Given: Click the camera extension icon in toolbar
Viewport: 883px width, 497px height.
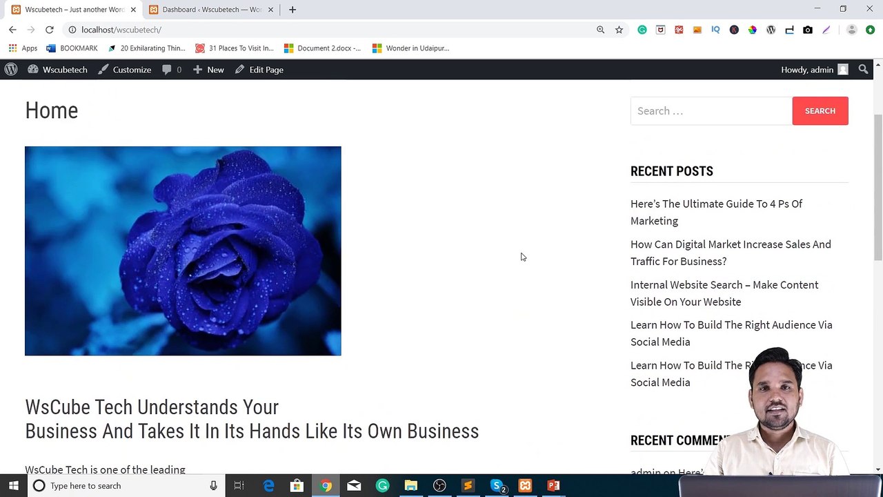Looking at the screenshot, I should pos(808,30).
